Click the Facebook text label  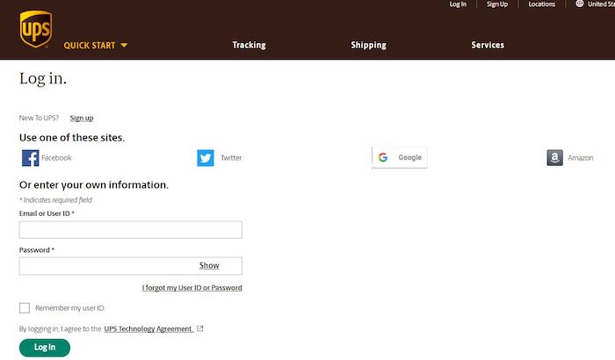coord(56,158)
